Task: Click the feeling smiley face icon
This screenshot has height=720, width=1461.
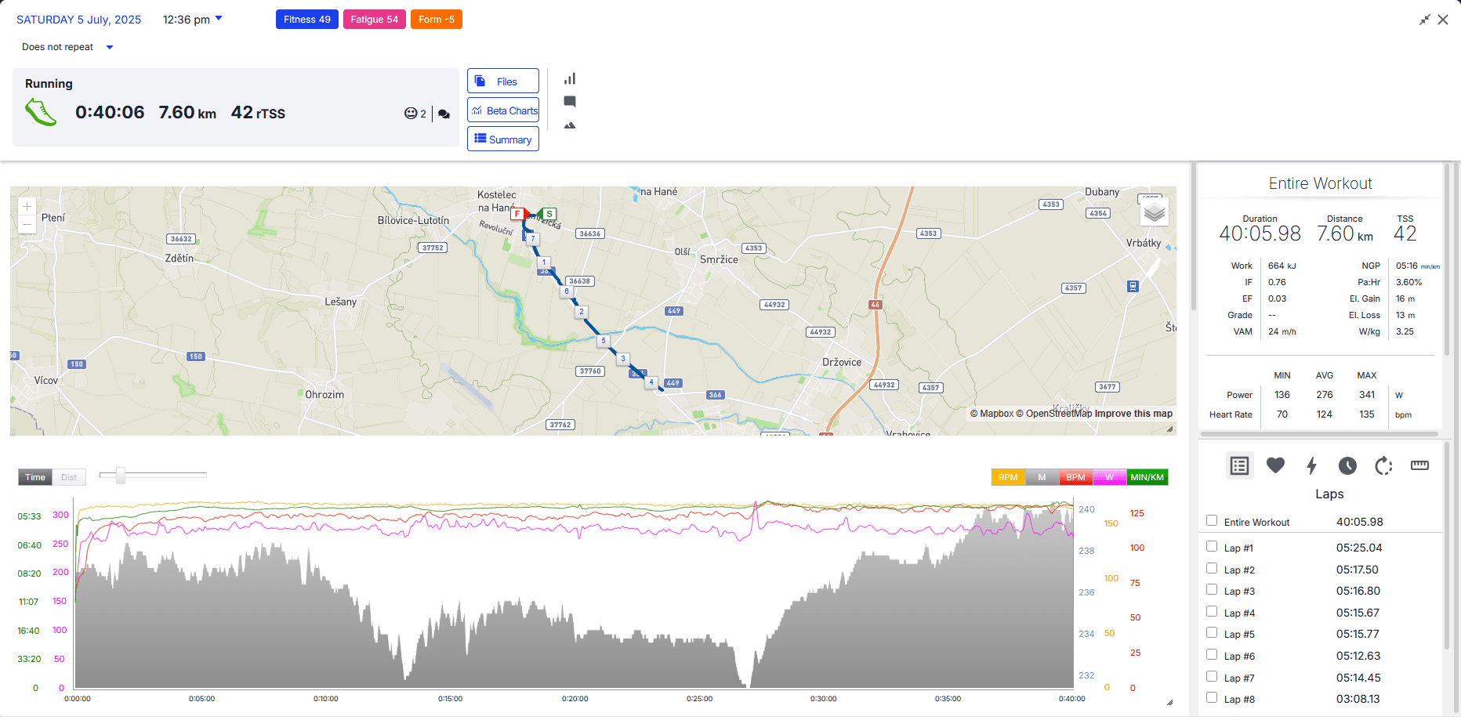Action: [411, 113]
